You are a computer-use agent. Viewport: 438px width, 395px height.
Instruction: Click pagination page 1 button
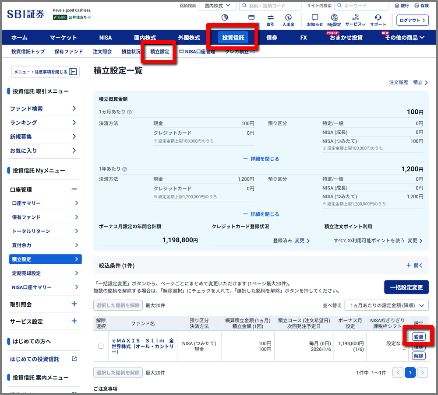tap(410, 372)
